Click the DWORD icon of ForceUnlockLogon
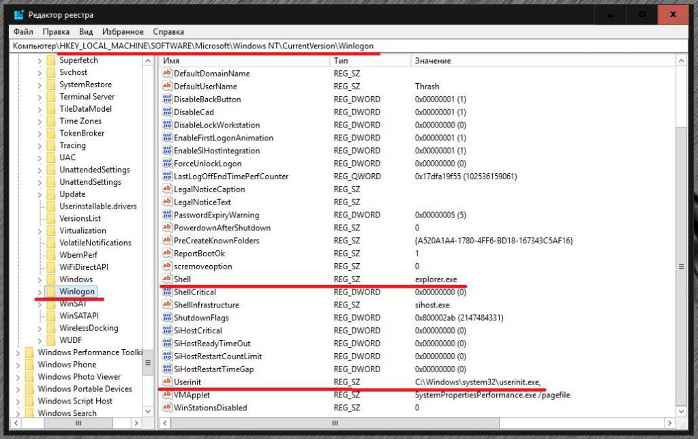The width and height of the screenshot is (698, 439). coord(167,163)
